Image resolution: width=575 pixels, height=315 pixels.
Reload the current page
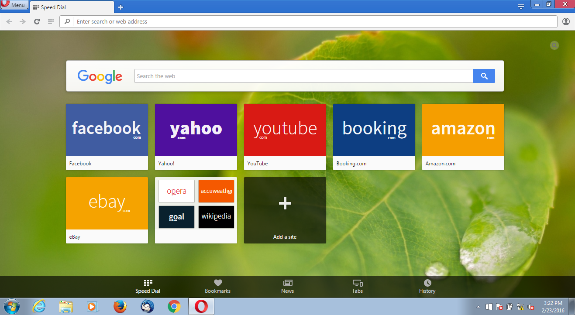pyautogui.click(x=37, y=21)
